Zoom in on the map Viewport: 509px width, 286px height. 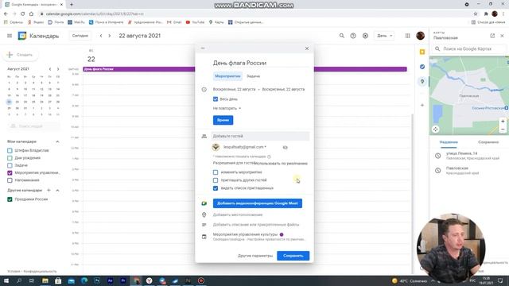point(503,122)
